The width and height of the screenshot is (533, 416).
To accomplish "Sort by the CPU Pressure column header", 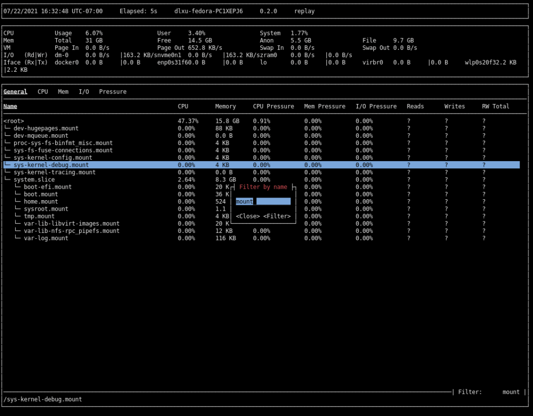I will pyautogui.click(x=273, y=106).
